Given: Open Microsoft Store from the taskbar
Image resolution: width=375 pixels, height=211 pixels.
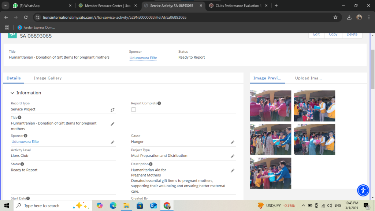Looking at the screenshot, I should coord(140,206).
